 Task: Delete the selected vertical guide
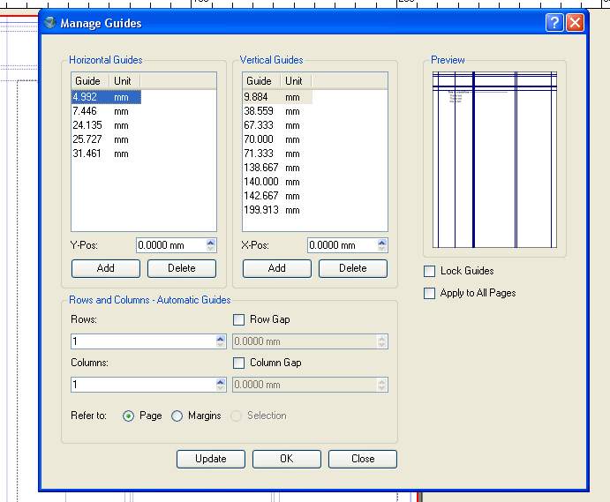coord(352,268)
